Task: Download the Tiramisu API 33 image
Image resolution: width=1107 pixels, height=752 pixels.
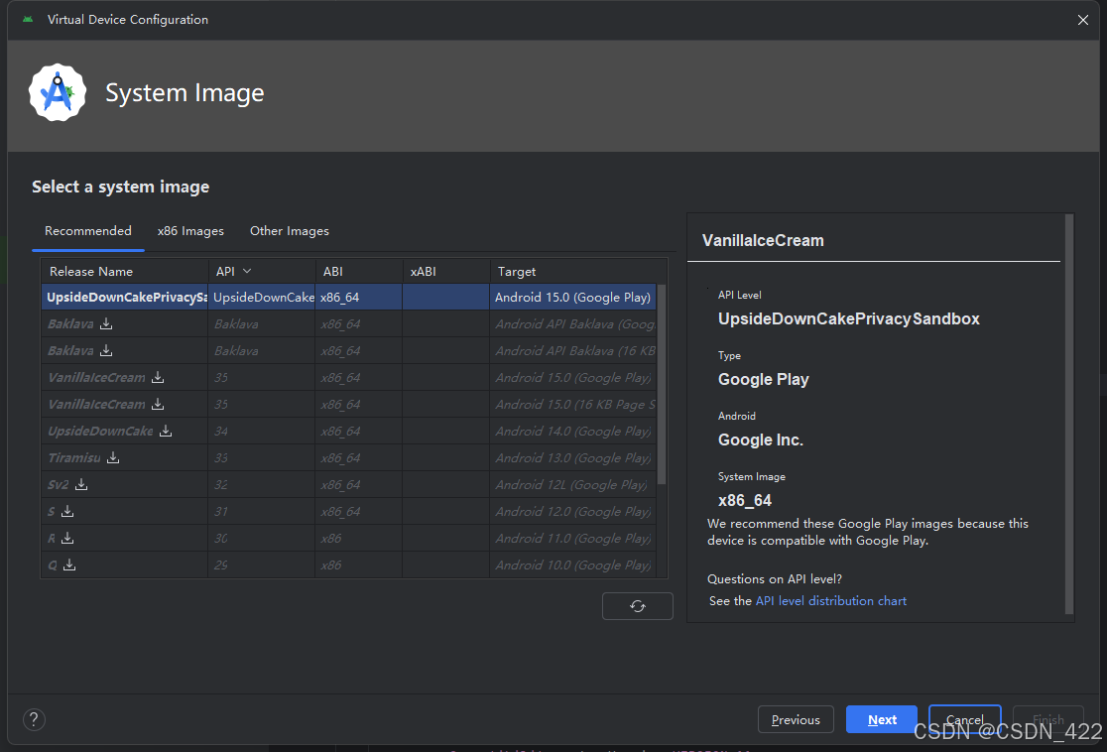Action: [113, 457]
